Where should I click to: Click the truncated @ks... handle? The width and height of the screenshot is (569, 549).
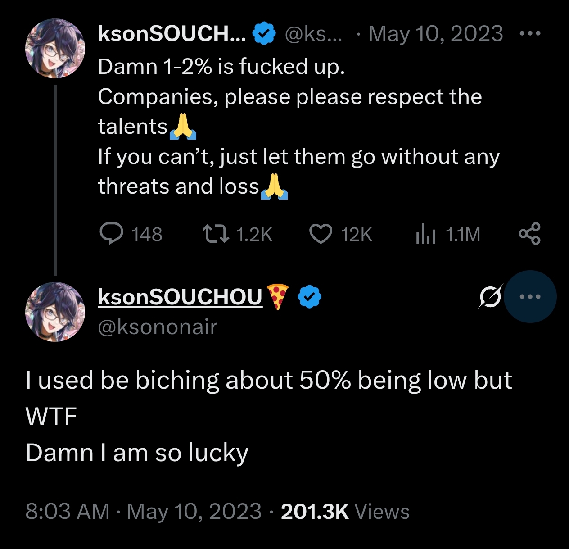(x=313, y=34)
